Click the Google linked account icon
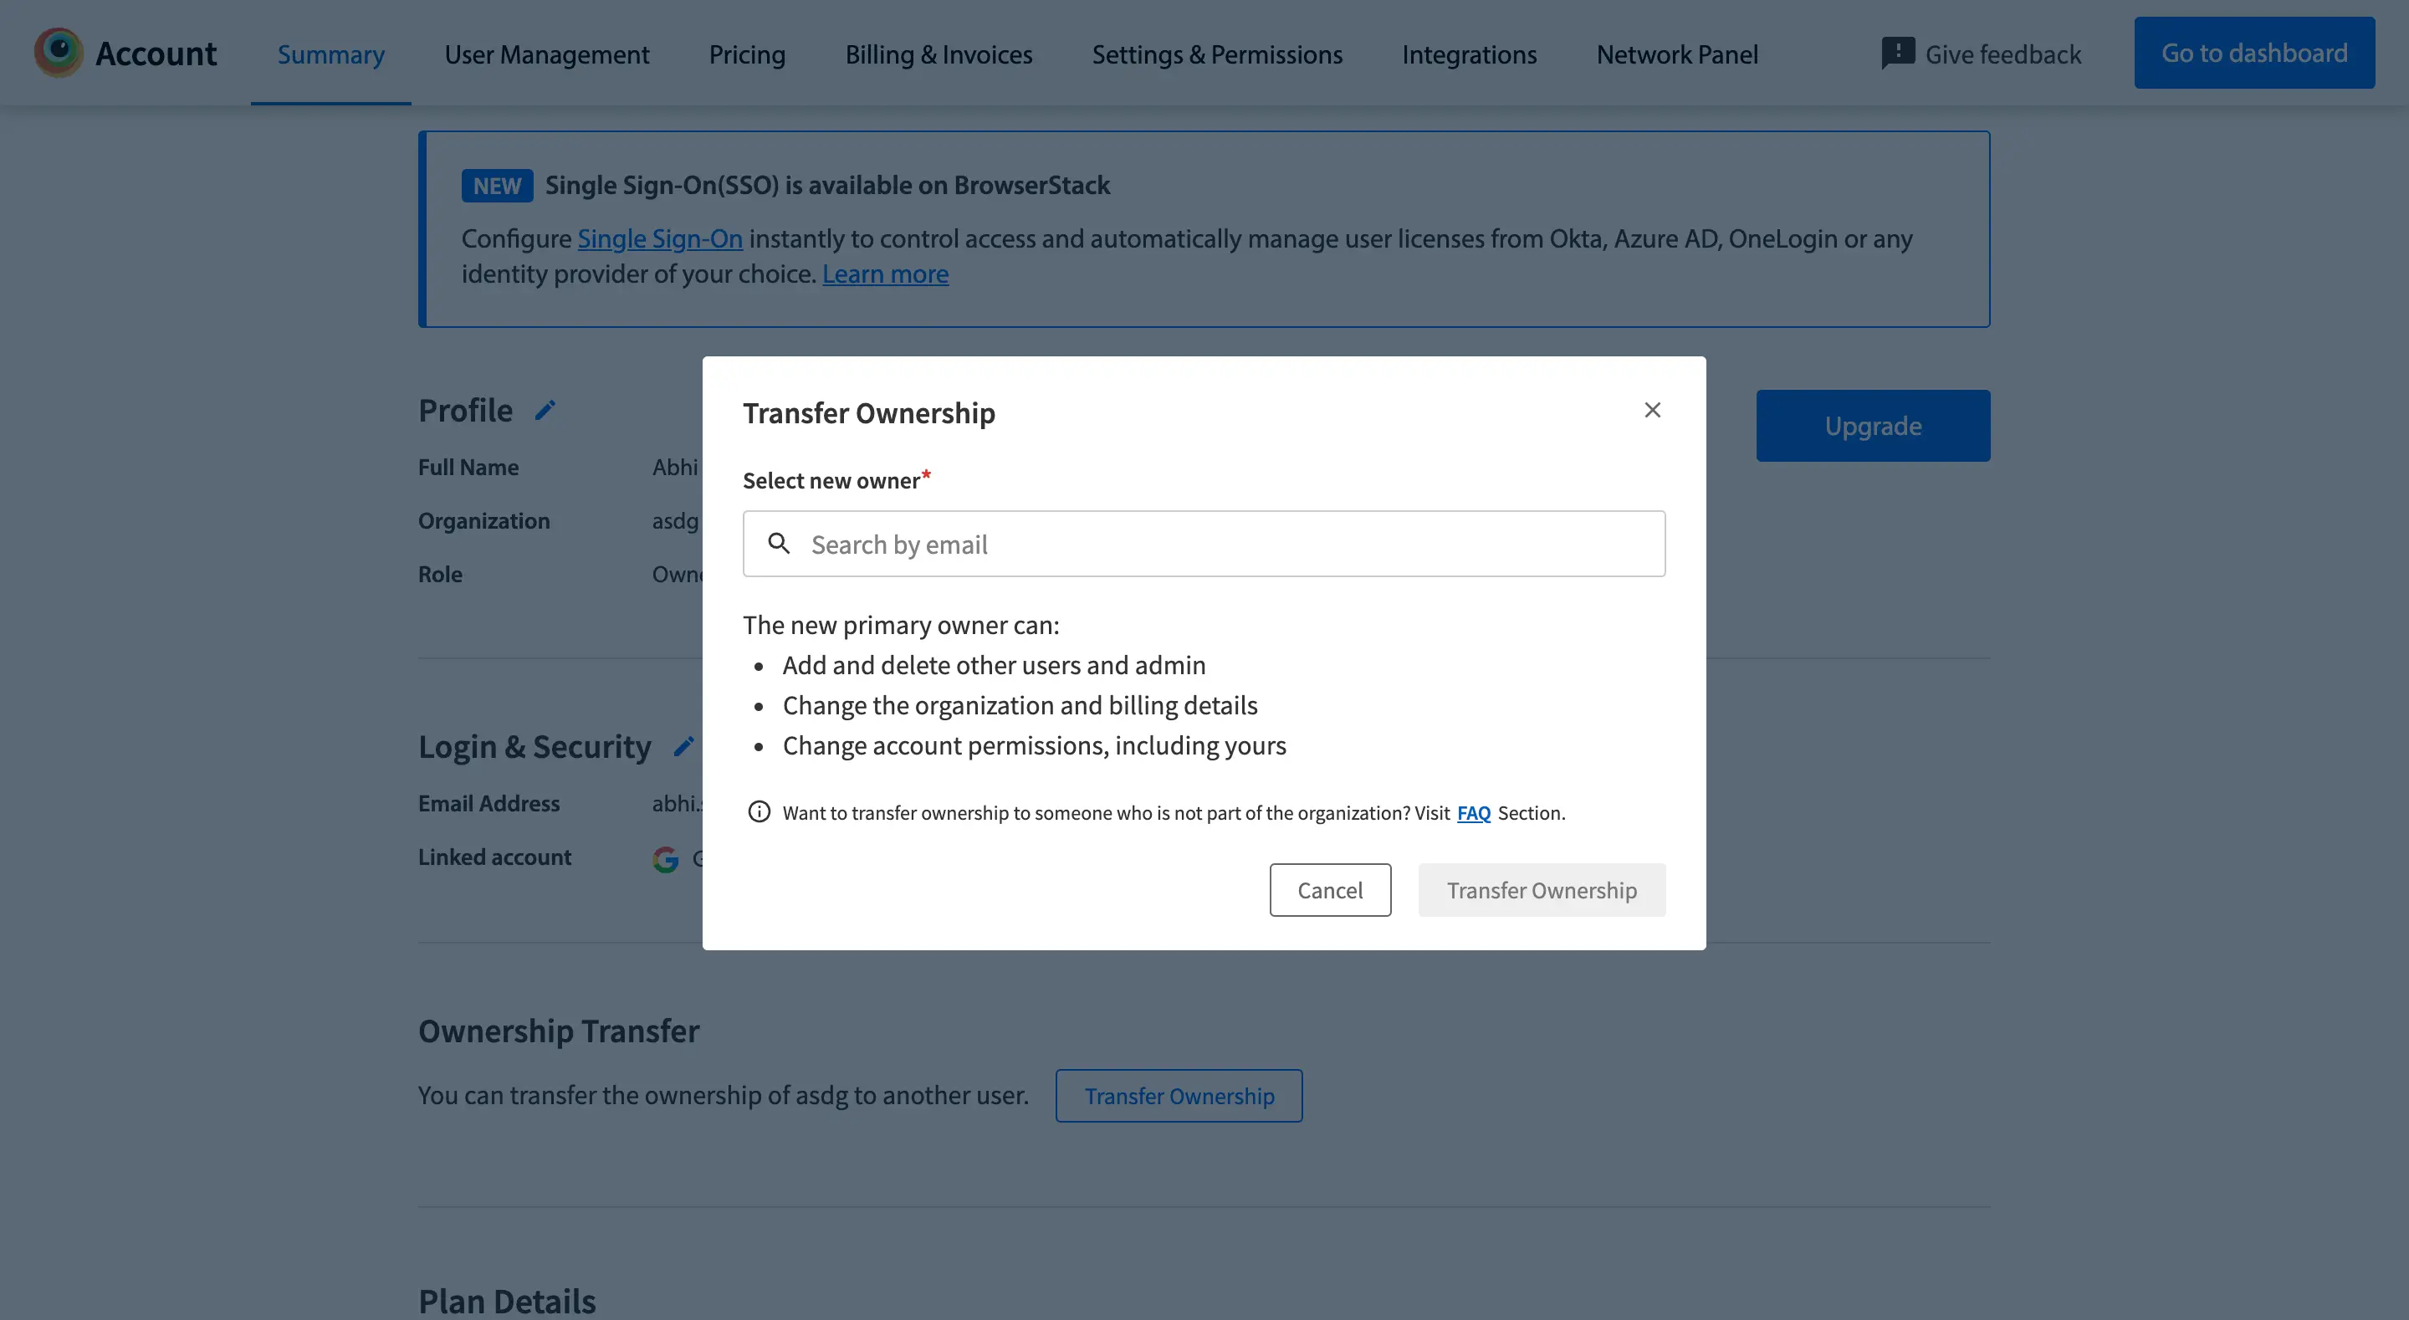This screenshot has width=2409, height=1320. [665, 858]
